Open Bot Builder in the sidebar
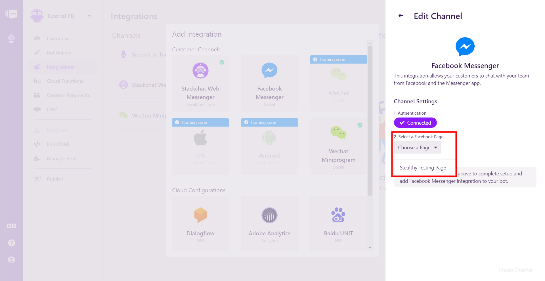This screenshot has width=545, height=281. [x=62, y=53]
